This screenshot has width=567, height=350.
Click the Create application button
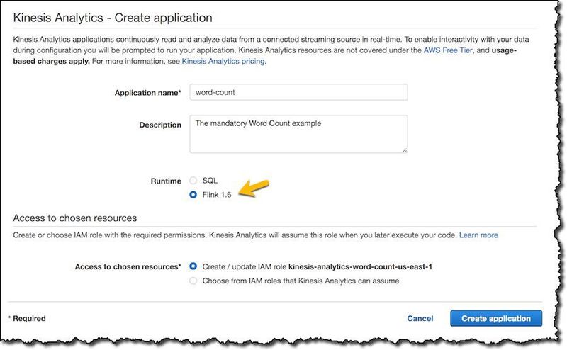click(496, 319)
